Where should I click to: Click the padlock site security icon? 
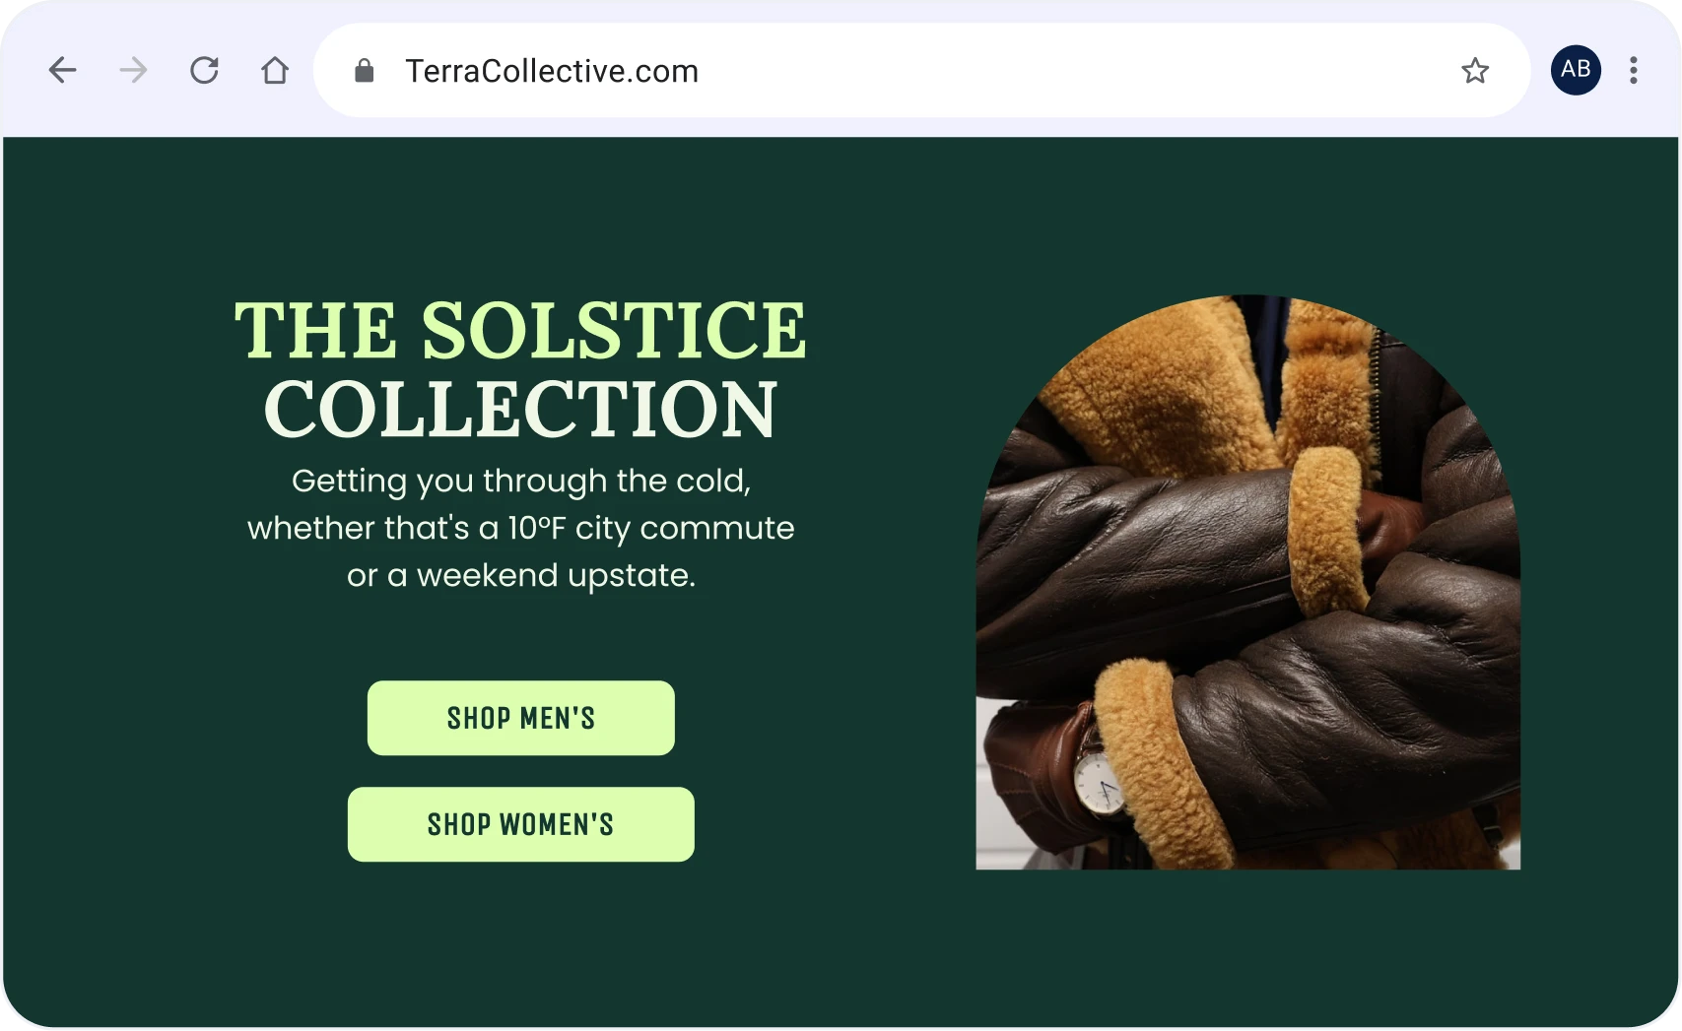pos(365,70)
